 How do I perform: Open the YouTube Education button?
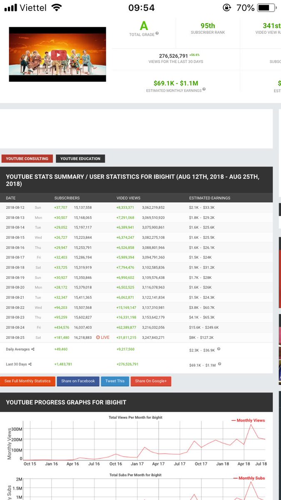(x=80, y=159)
